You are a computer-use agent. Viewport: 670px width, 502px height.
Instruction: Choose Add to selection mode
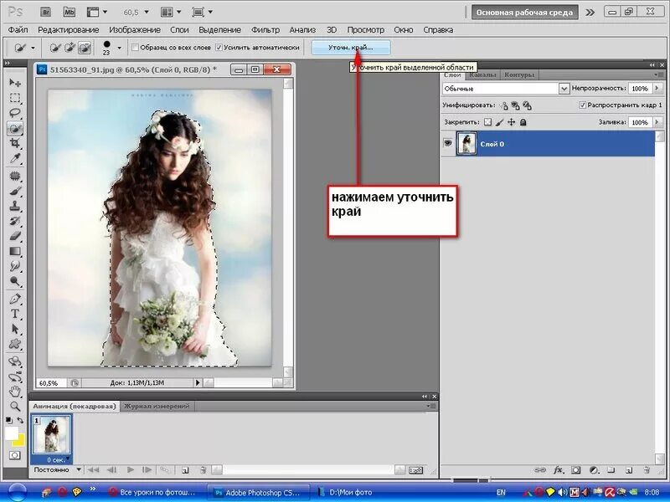(70, 48)
